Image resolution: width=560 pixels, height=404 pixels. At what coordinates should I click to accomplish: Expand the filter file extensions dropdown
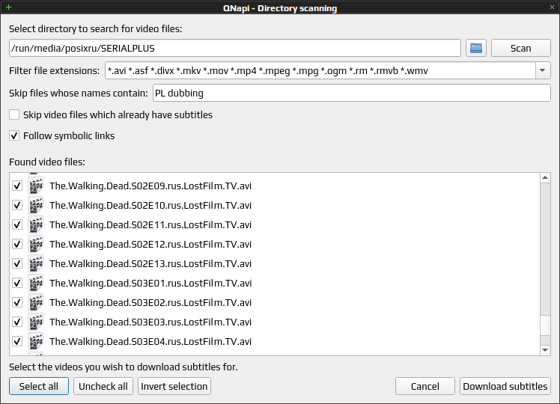coord(543,70)
